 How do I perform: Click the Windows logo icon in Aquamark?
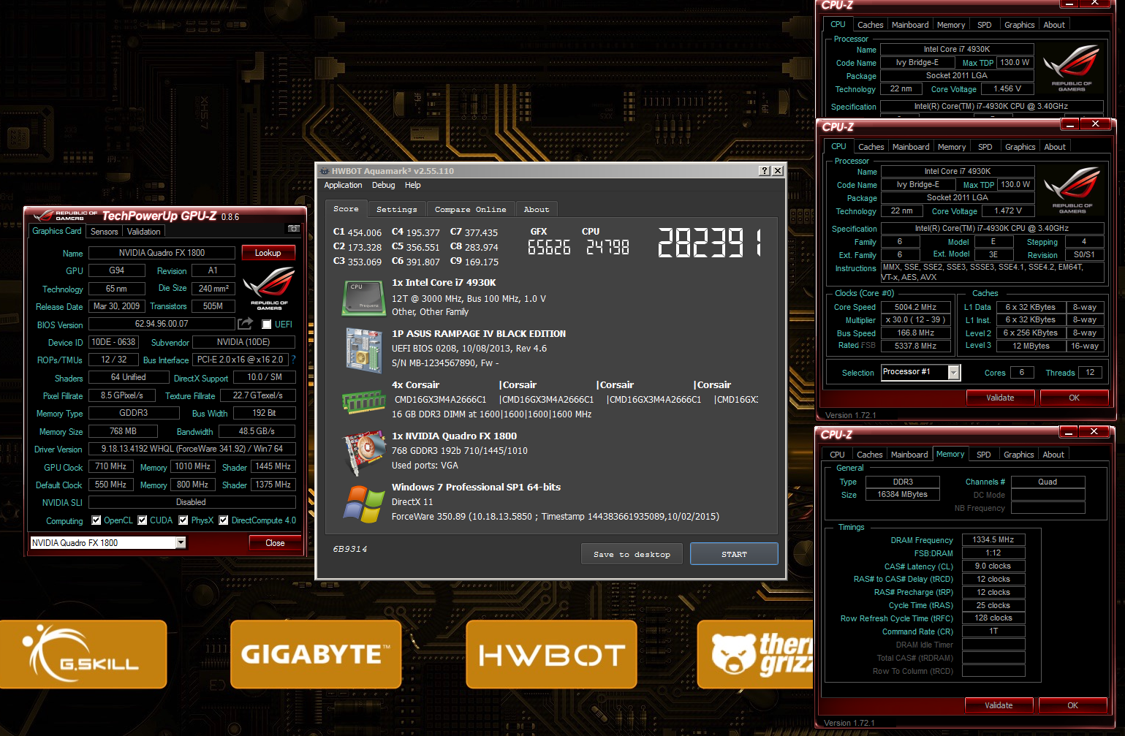click(x=365, y=504)
